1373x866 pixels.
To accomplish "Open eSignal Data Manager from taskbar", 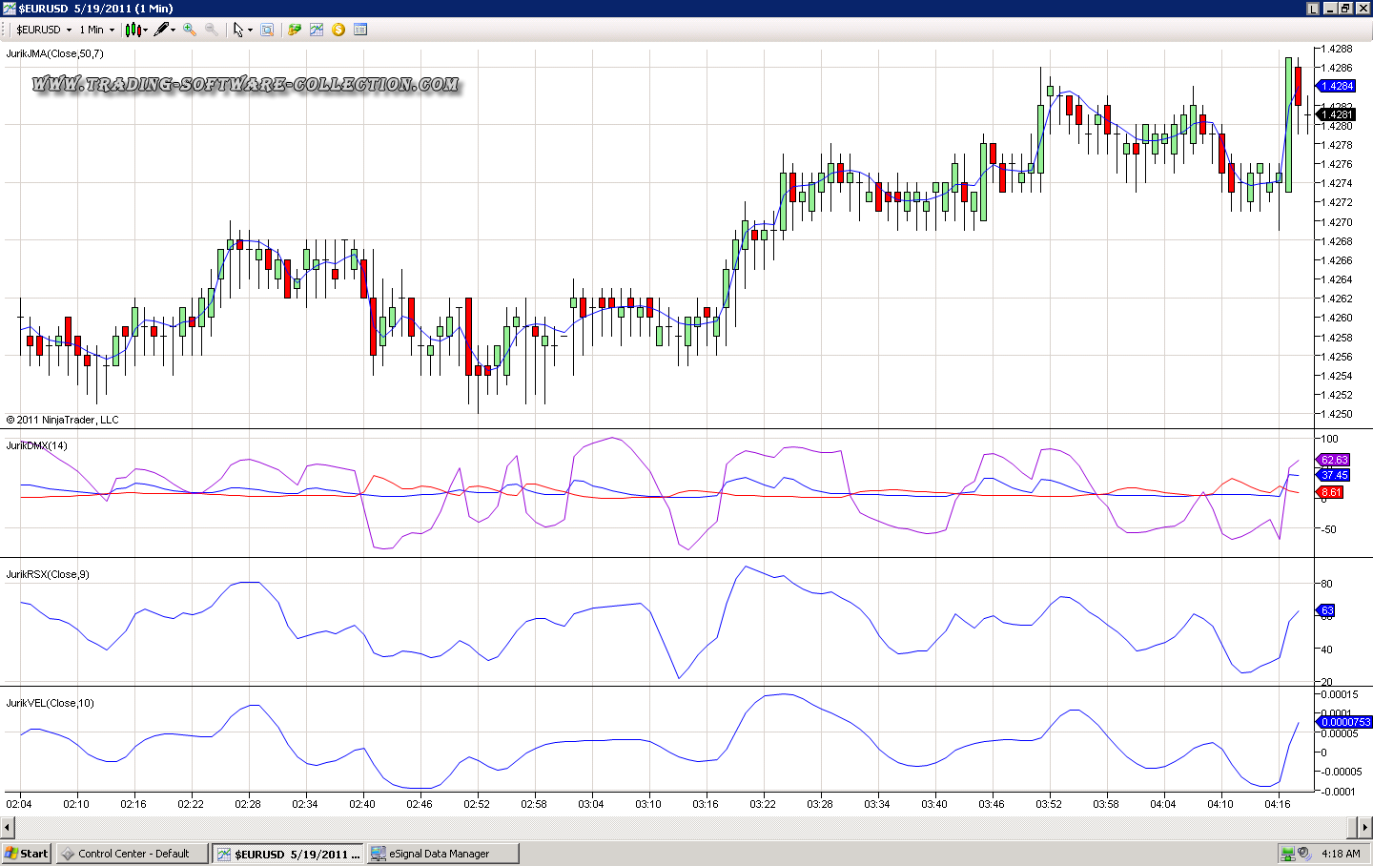I will tap(443, 854).
